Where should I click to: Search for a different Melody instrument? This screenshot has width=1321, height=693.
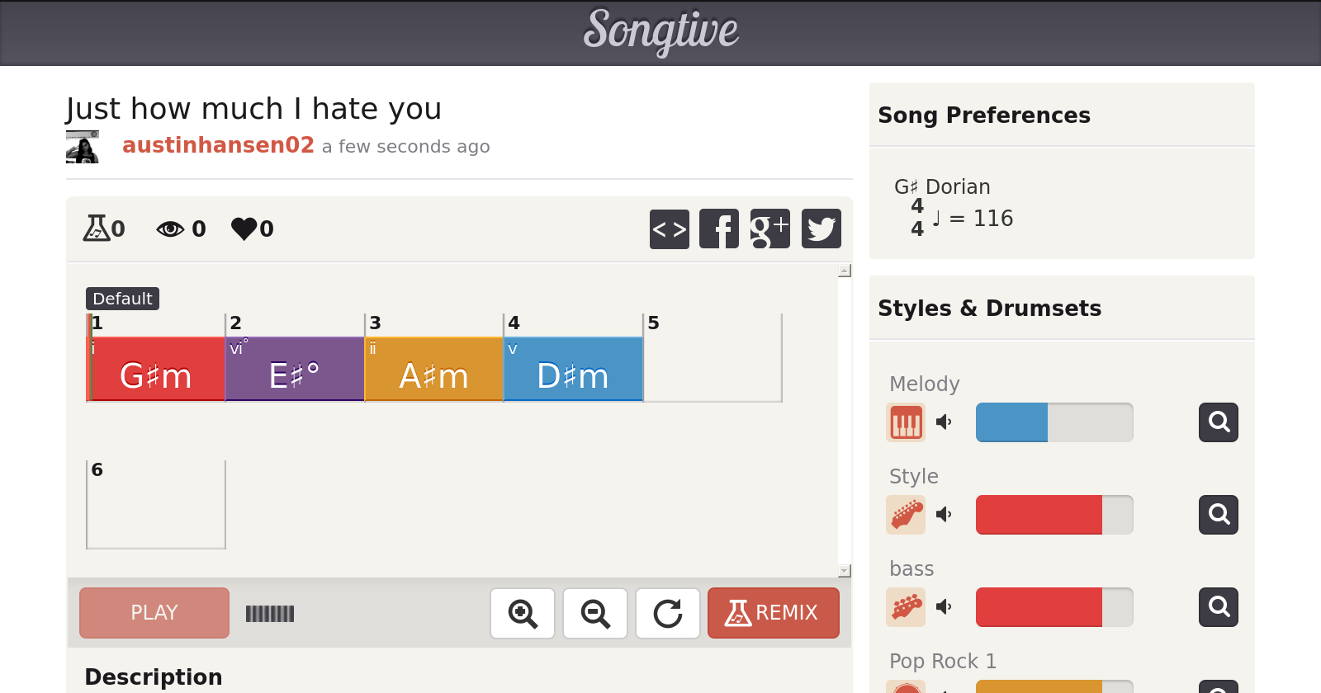pos(1218,422)
